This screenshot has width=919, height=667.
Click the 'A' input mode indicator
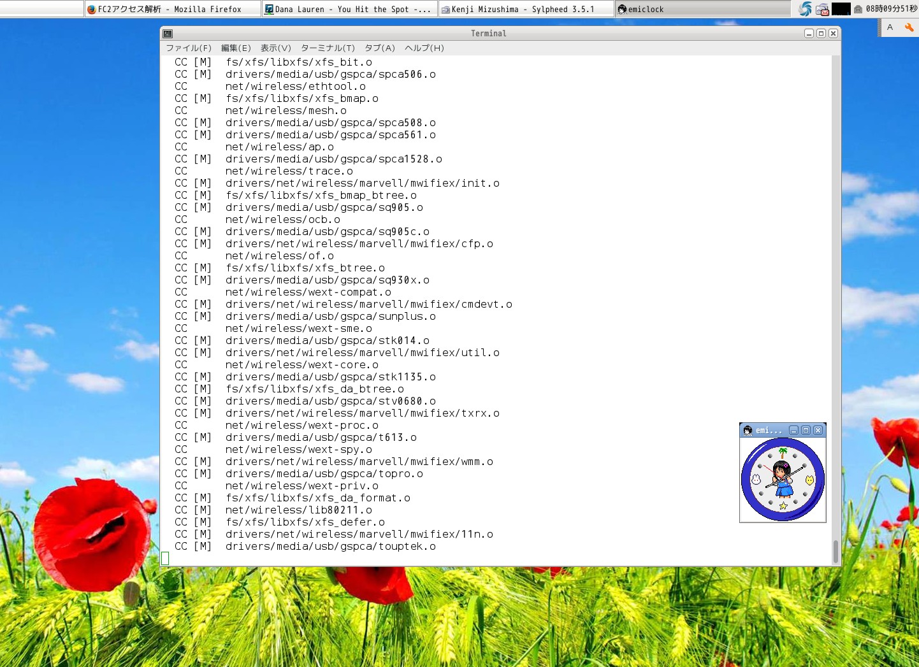[x=890, y=27]
